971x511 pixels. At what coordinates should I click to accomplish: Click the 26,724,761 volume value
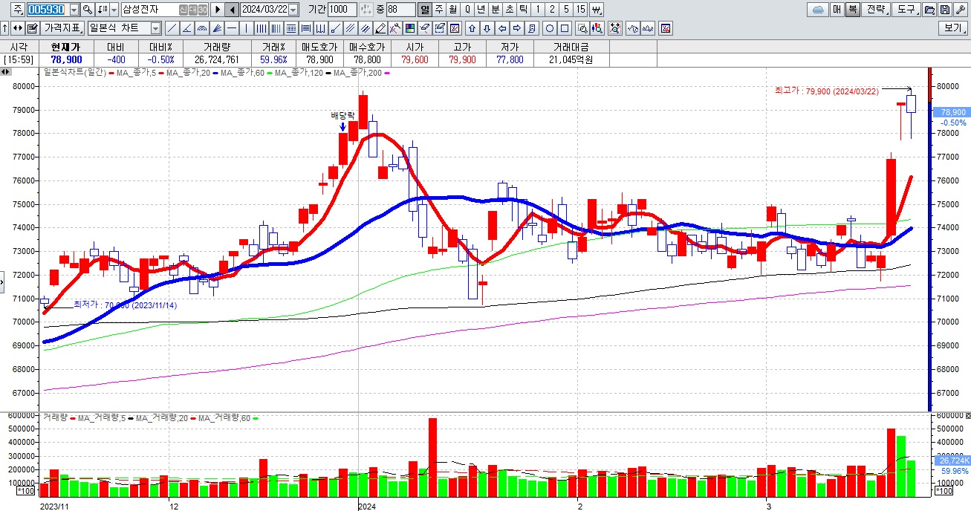tap(216, 59)
